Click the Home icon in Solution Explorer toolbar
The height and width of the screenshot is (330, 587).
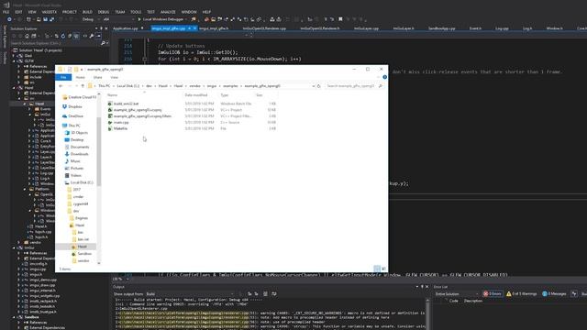(x=27, y=36)
